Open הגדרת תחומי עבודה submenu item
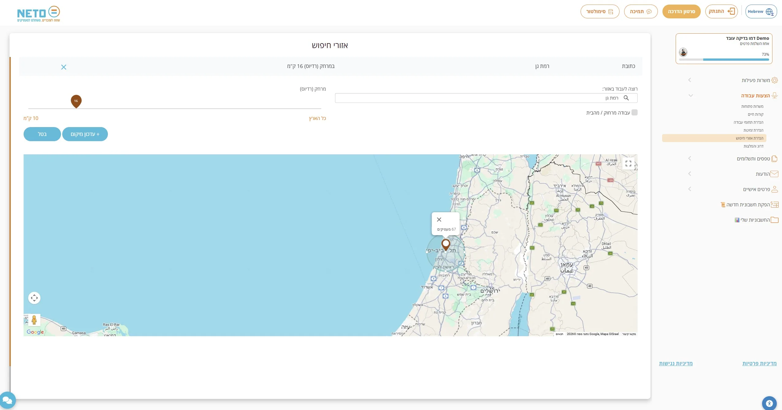The image size is (782, 410). pyautogui.click(x=748, y=122)
